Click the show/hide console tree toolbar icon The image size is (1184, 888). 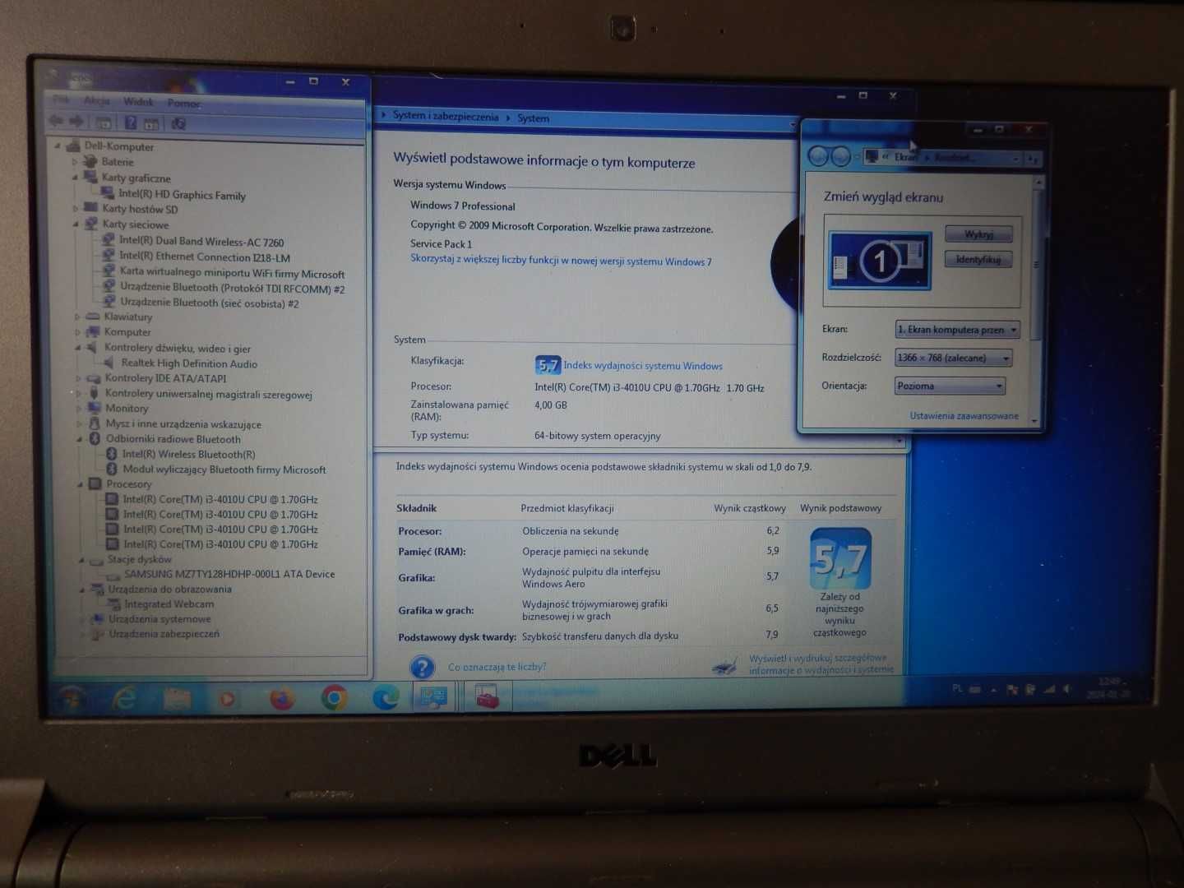[104, 123]
